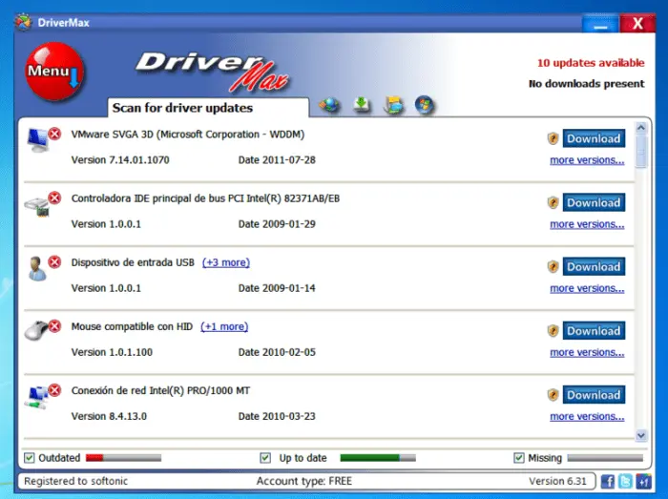Image resolution: width=668 pixels, height=499 pixels.
Task: Click the gray Missing progress bar
Action: point(605,458)
